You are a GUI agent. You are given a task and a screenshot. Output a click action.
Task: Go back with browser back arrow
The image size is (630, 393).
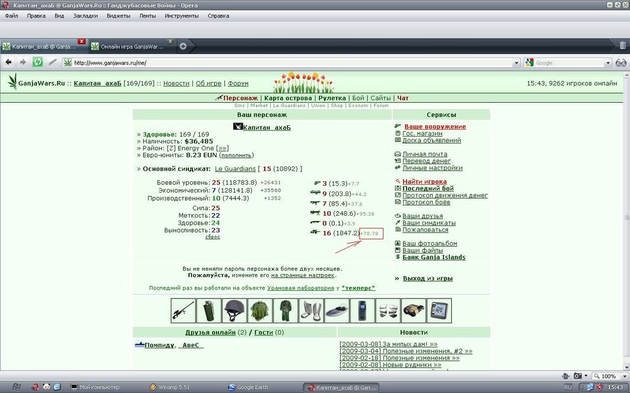(x=8, y=62)
